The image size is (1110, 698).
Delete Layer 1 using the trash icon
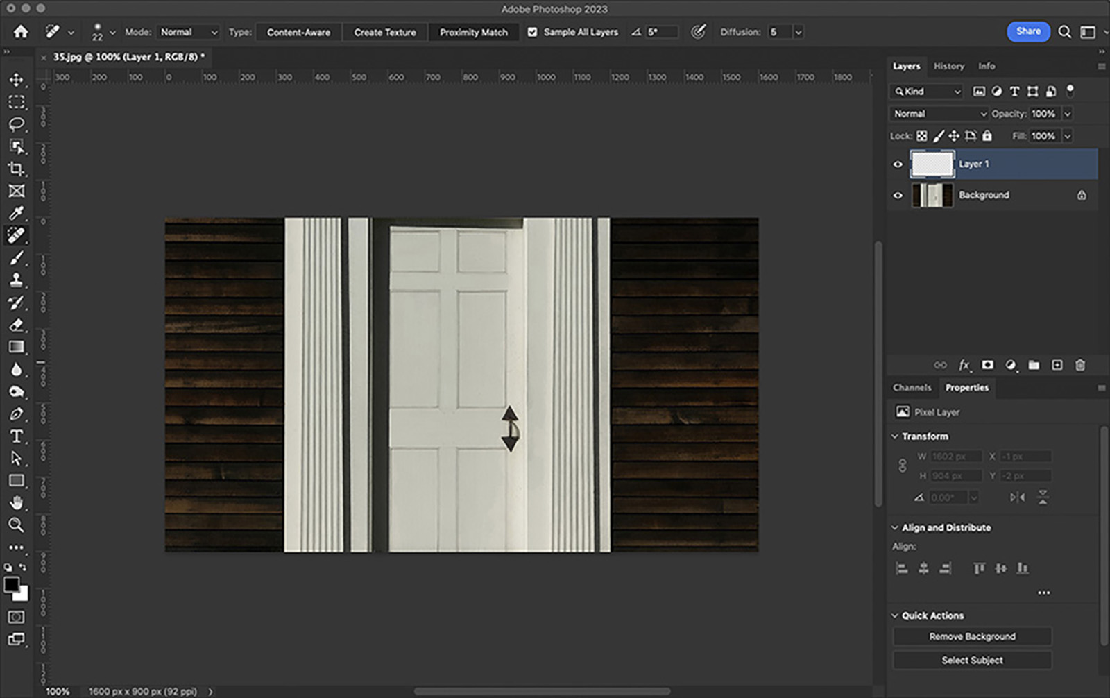tap(1079, 365)
